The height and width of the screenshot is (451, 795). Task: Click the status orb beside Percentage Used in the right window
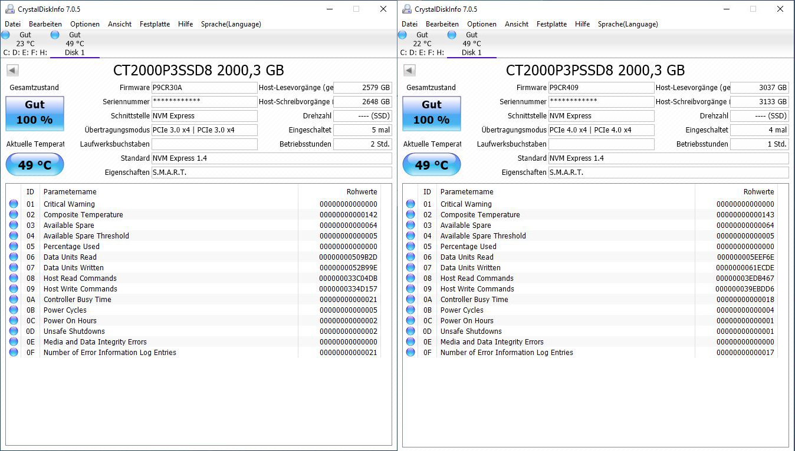point(410,247)
